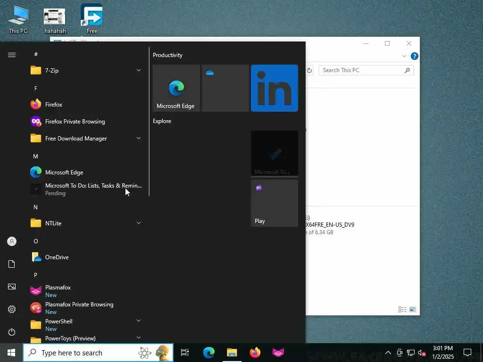The width and height of the screenshot is (483, 362).
Task: Open the Meet Now tray icon
Action: pos(400,353)
